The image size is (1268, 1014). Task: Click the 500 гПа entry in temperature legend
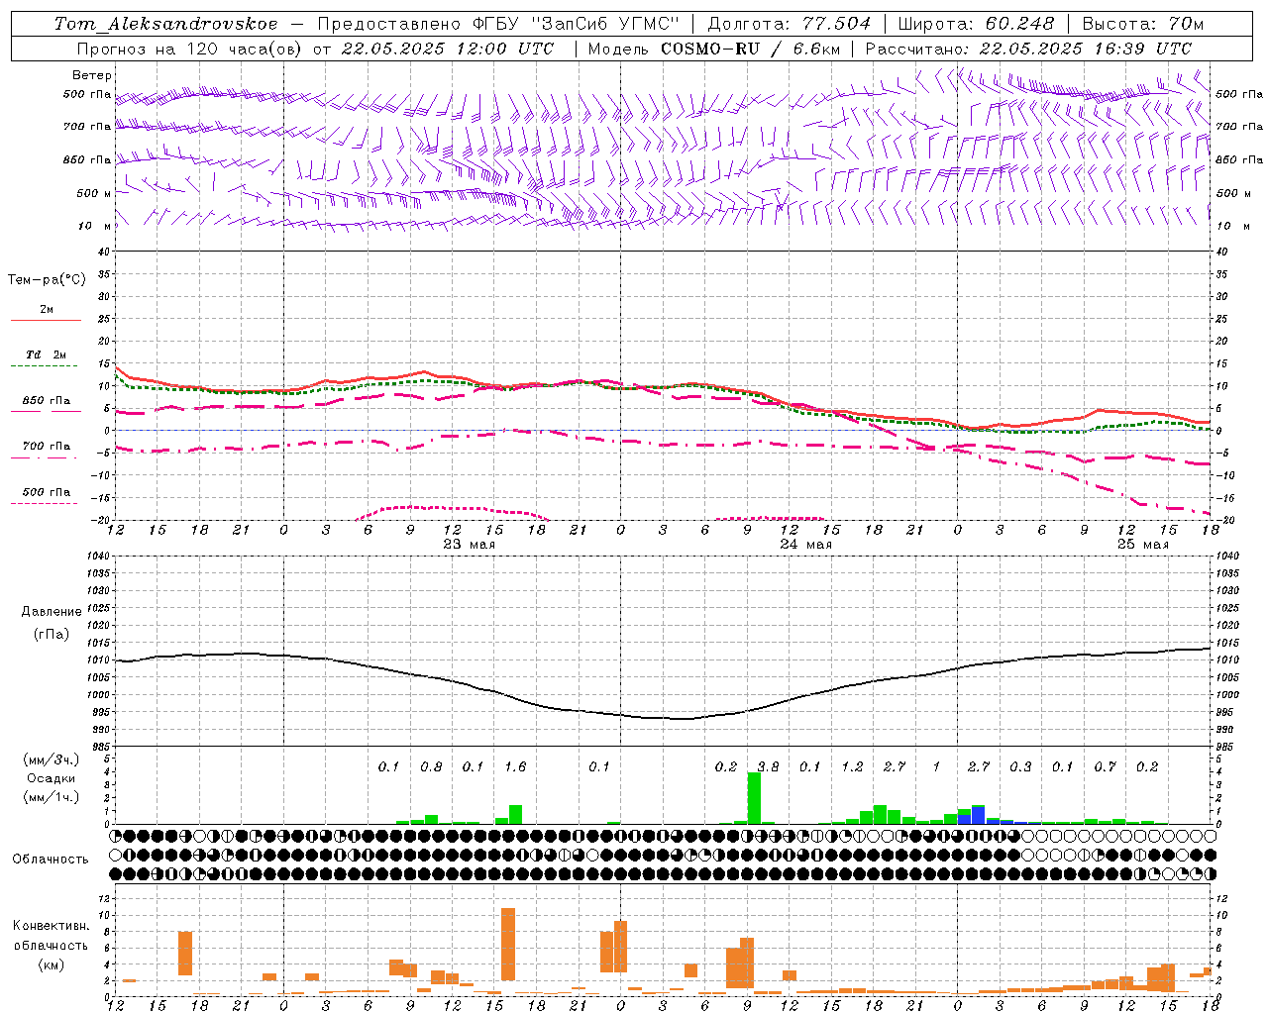click(47, 492)
